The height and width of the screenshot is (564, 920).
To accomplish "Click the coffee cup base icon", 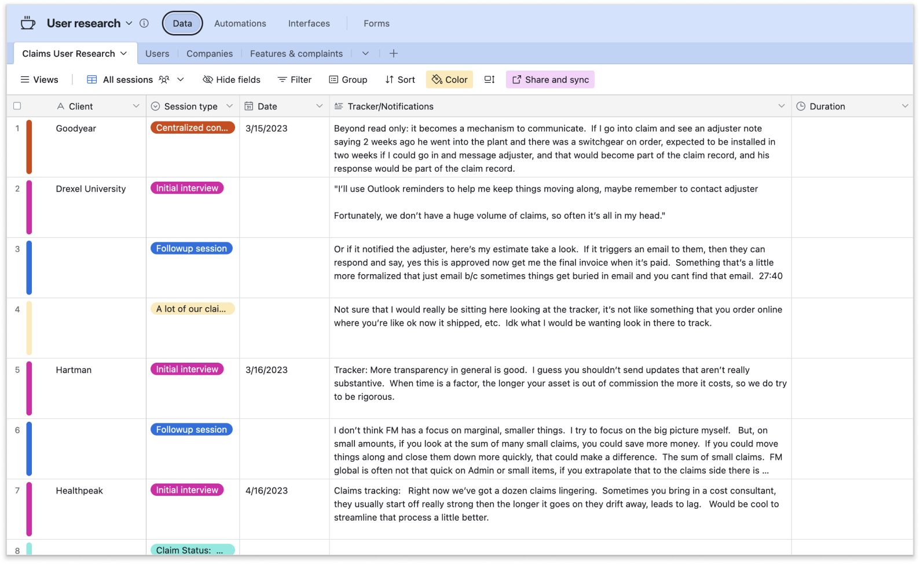I will [x=28, y=23].
